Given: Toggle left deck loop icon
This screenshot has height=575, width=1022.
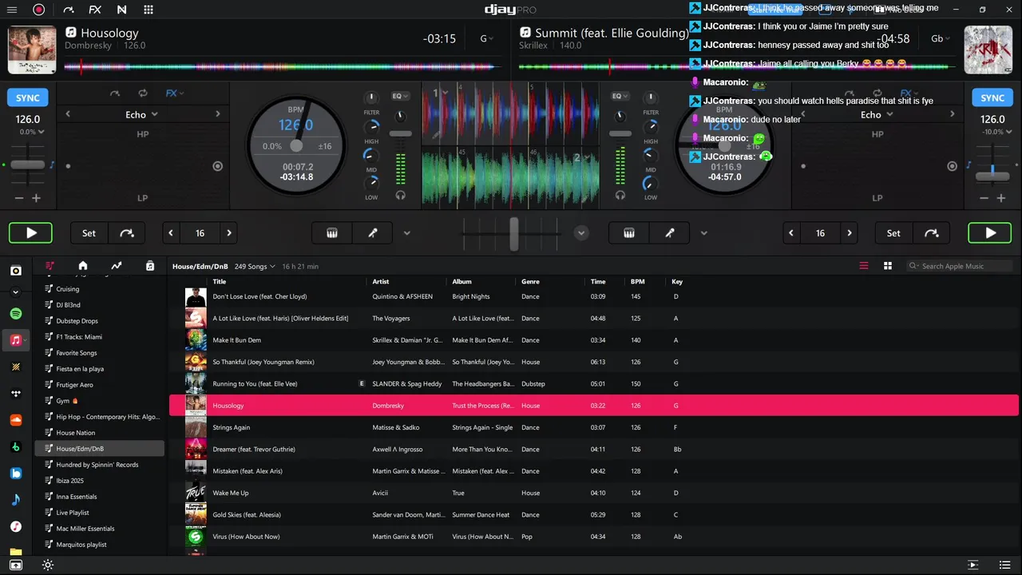Looking at the screenshot, I should tap(143, 93).
